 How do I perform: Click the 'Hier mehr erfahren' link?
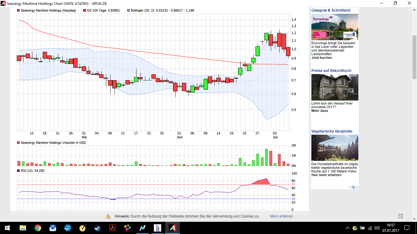326,175
